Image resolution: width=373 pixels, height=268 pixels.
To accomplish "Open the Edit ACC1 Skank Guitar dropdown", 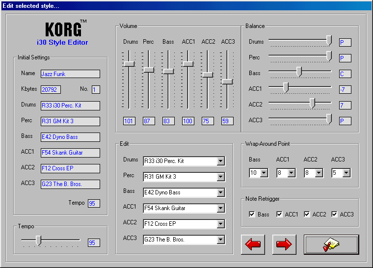I will (220, 208).
